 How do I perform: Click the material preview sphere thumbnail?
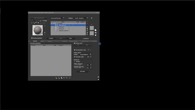pos(37,30)
